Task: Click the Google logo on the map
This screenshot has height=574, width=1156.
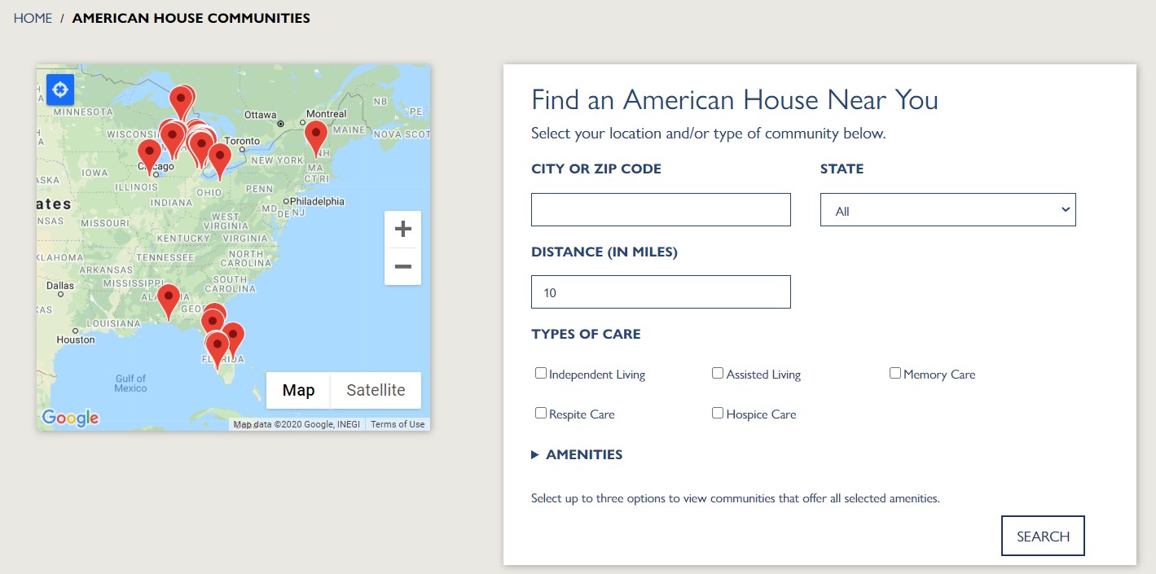Action: point(70,418)
